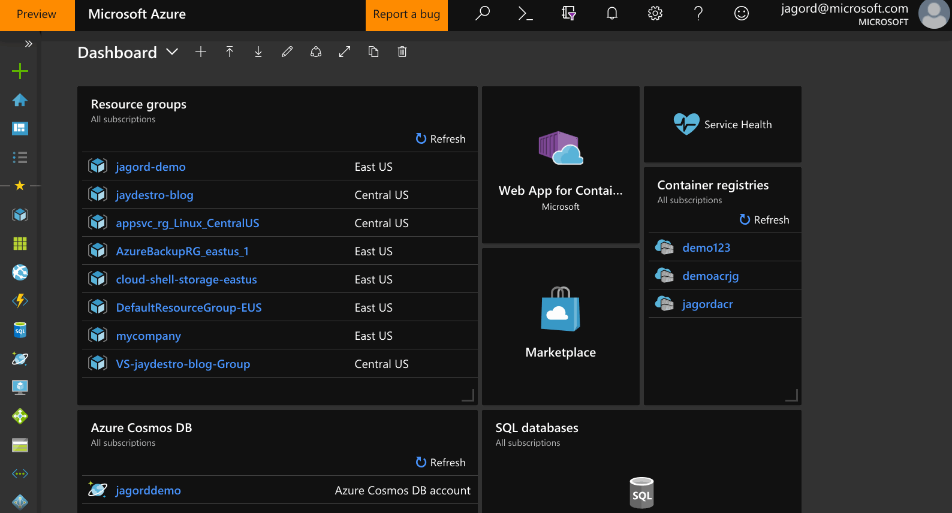Refresh the Container registries tile
Screen dimensions: 952x513
pyautogui.click(x=764, y=219)
